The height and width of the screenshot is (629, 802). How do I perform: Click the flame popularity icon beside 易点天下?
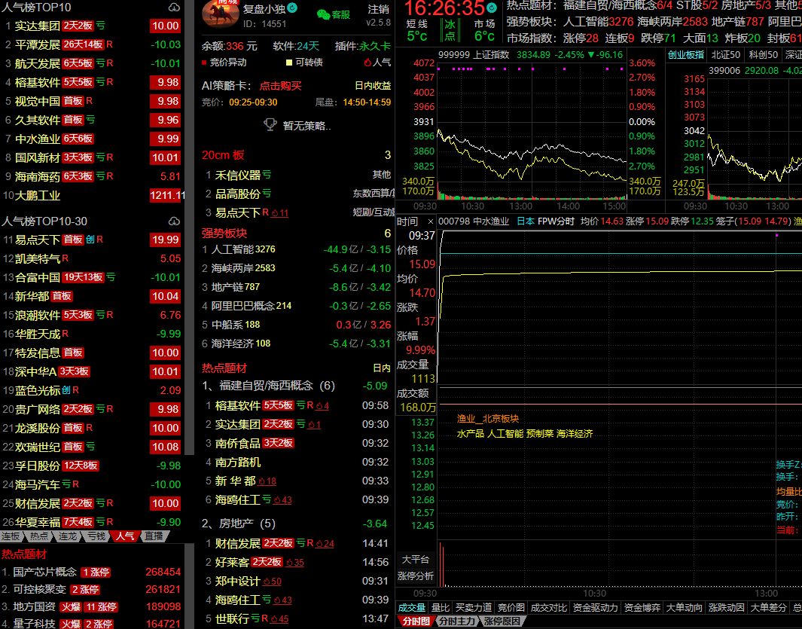coord(279,213)
